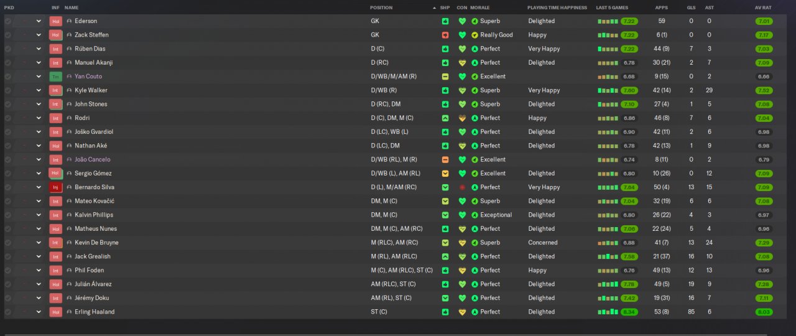
Task: Click Bernardo Silva's injured condition icon
Action: 462,187
